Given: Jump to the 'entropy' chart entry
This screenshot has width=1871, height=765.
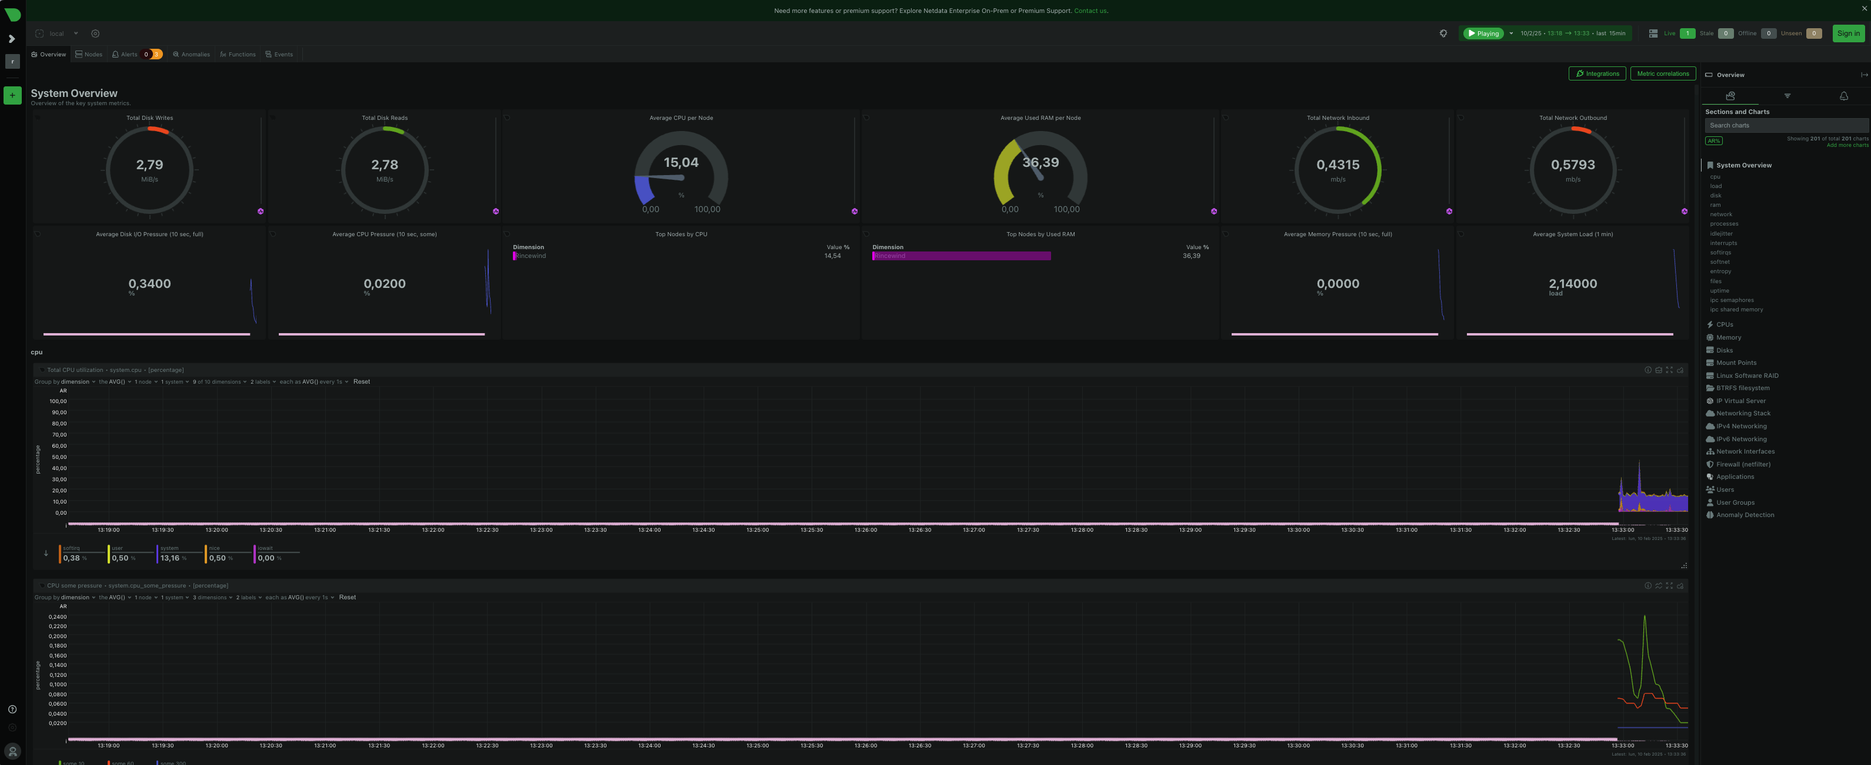Looking at the screenshot, I should pos(1720,271).
